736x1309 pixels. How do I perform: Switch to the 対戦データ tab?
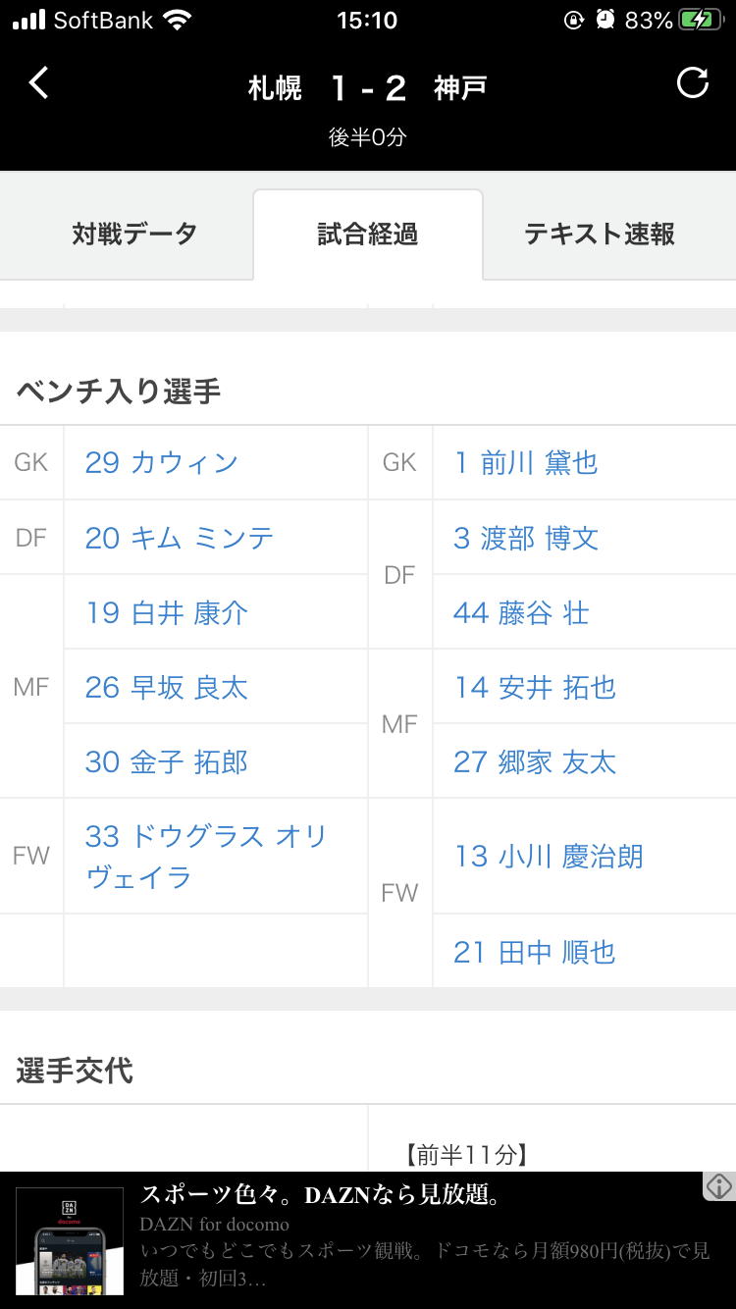pos(134,235)
